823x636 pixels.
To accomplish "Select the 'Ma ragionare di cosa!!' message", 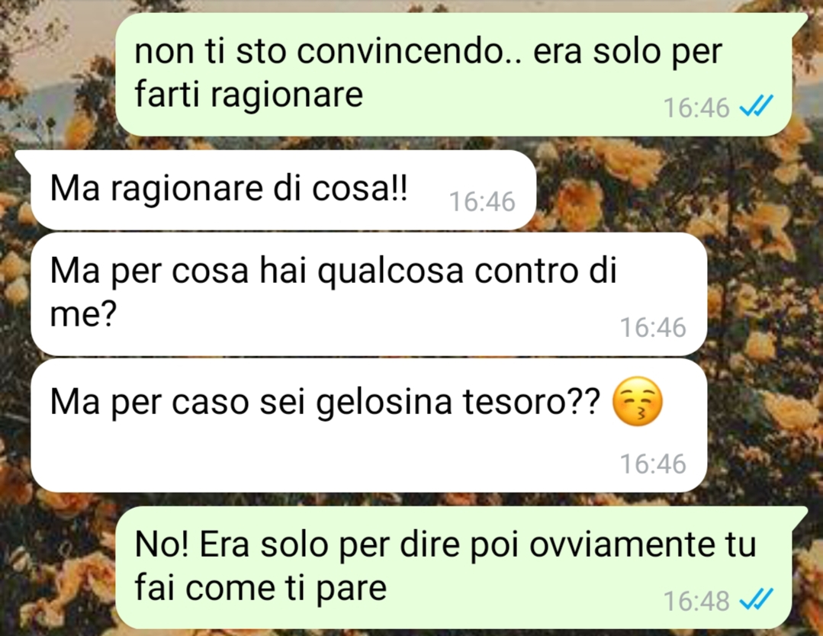I will [284, 190].
